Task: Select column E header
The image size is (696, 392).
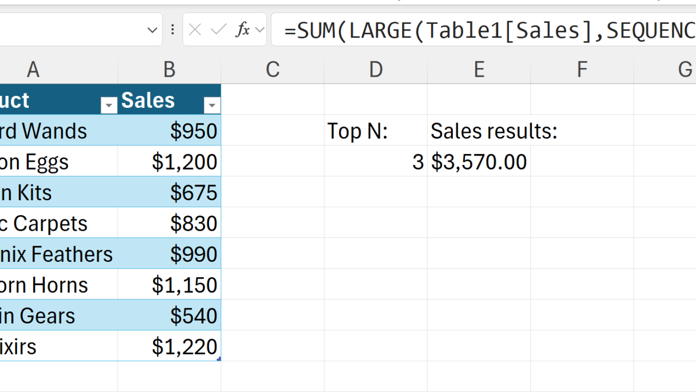Action: pyautogui.click(x=478, y=70)
